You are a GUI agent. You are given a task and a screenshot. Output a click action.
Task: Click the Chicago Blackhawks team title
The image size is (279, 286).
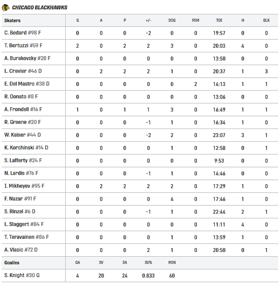[39, 7]
